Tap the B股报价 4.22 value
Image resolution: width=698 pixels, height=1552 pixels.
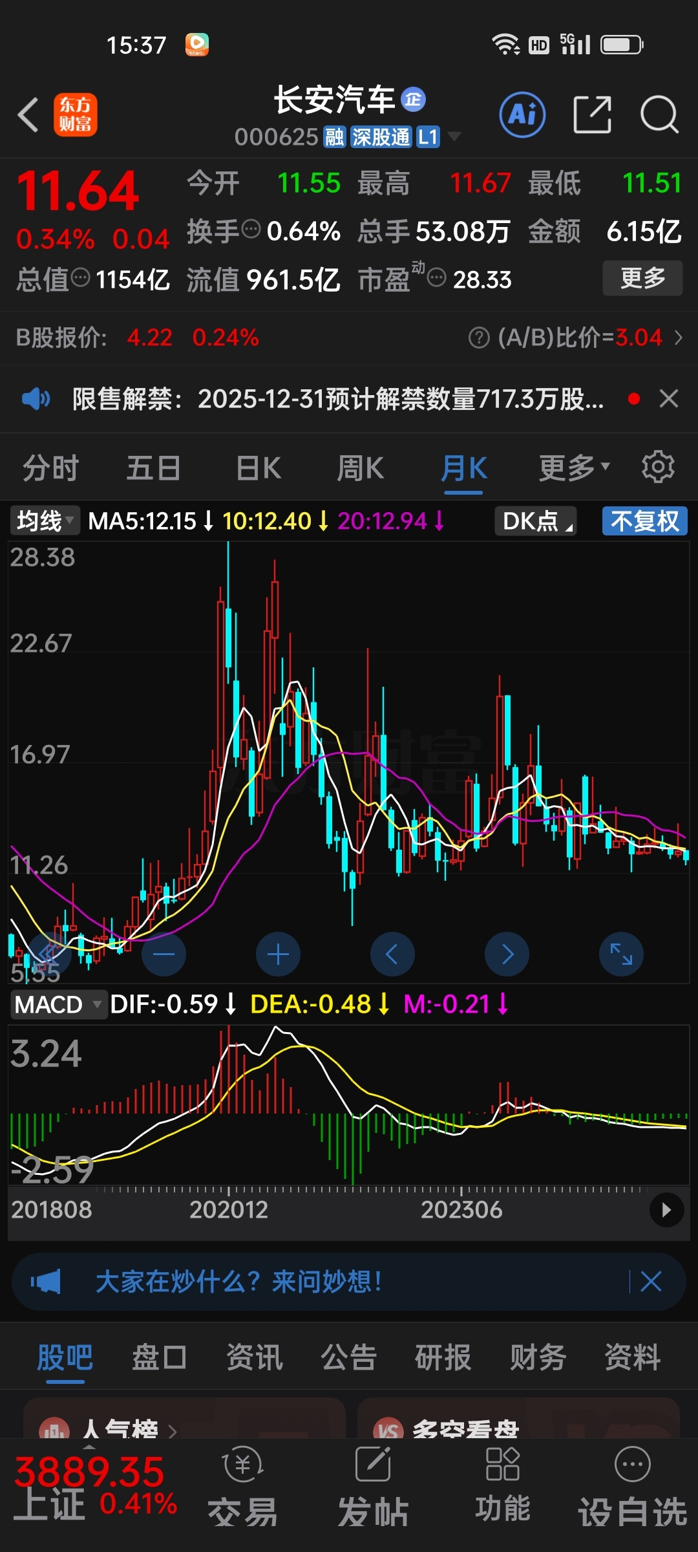(x=150, y=338)
